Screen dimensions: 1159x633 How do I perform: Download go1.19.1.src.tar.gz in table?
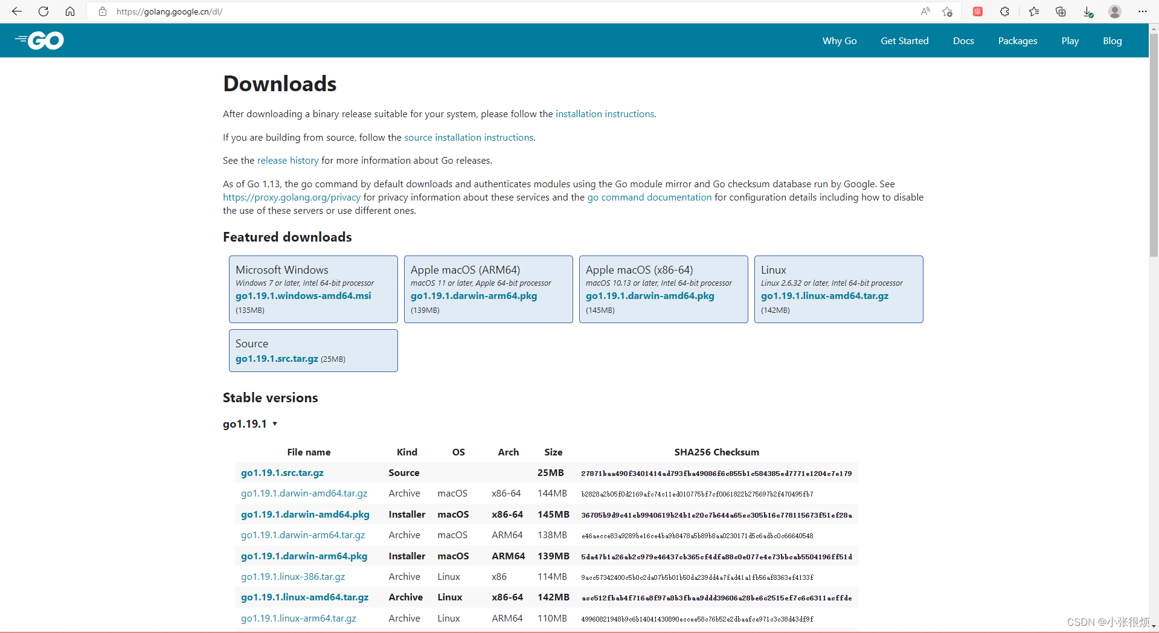click(x=282, y=473)
